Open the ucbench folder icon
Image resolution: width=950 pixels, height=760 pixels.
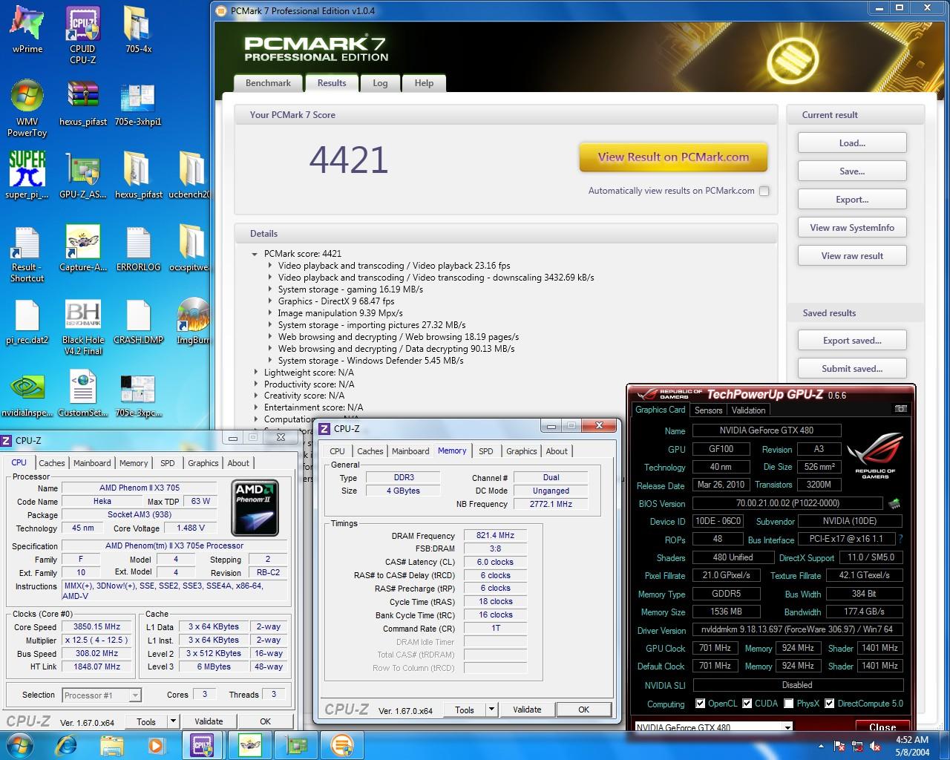click(x=190, y=175)
